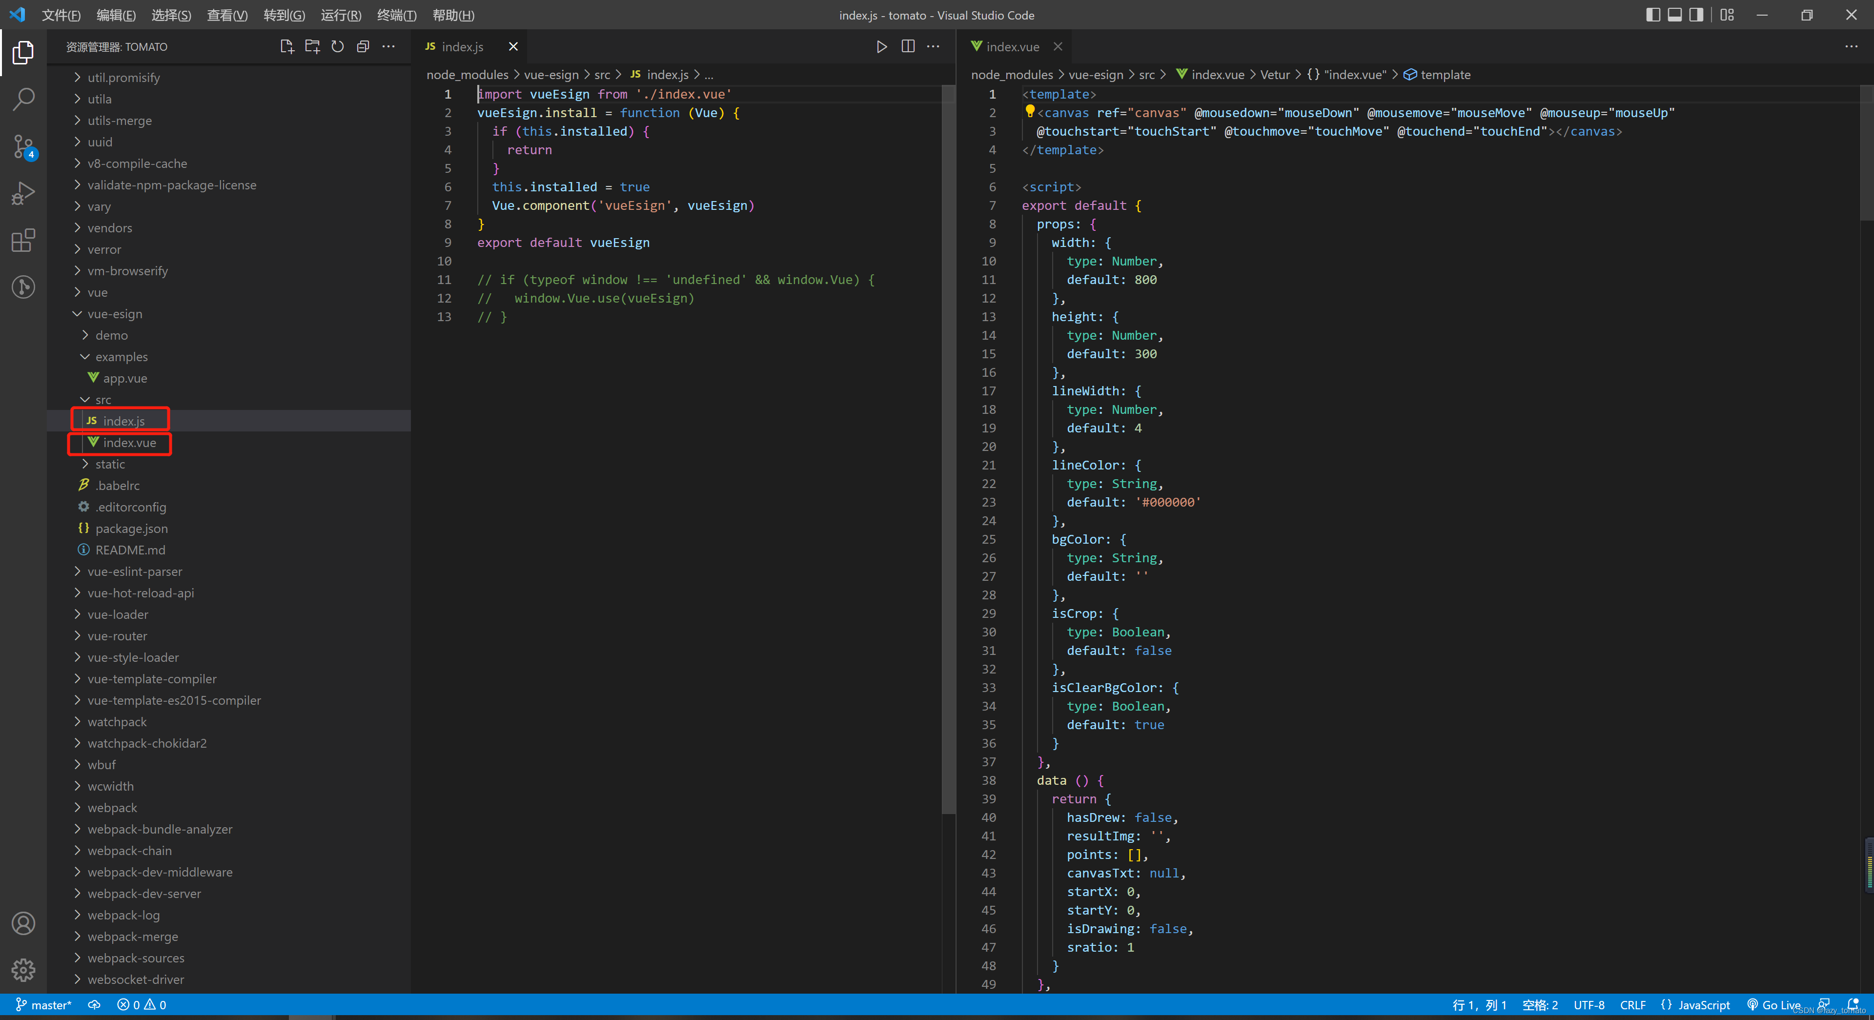Open the Search view in activity bar

click(x=23, y=99)
